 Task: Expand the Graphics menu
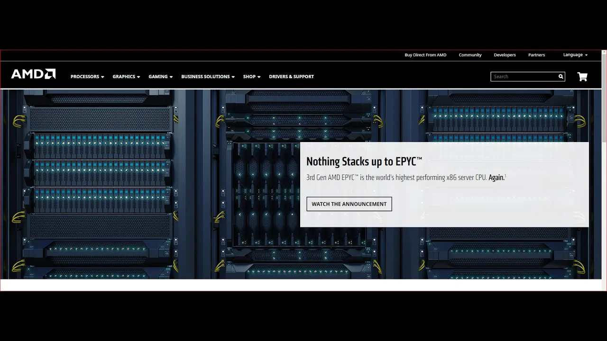(126, 77)
